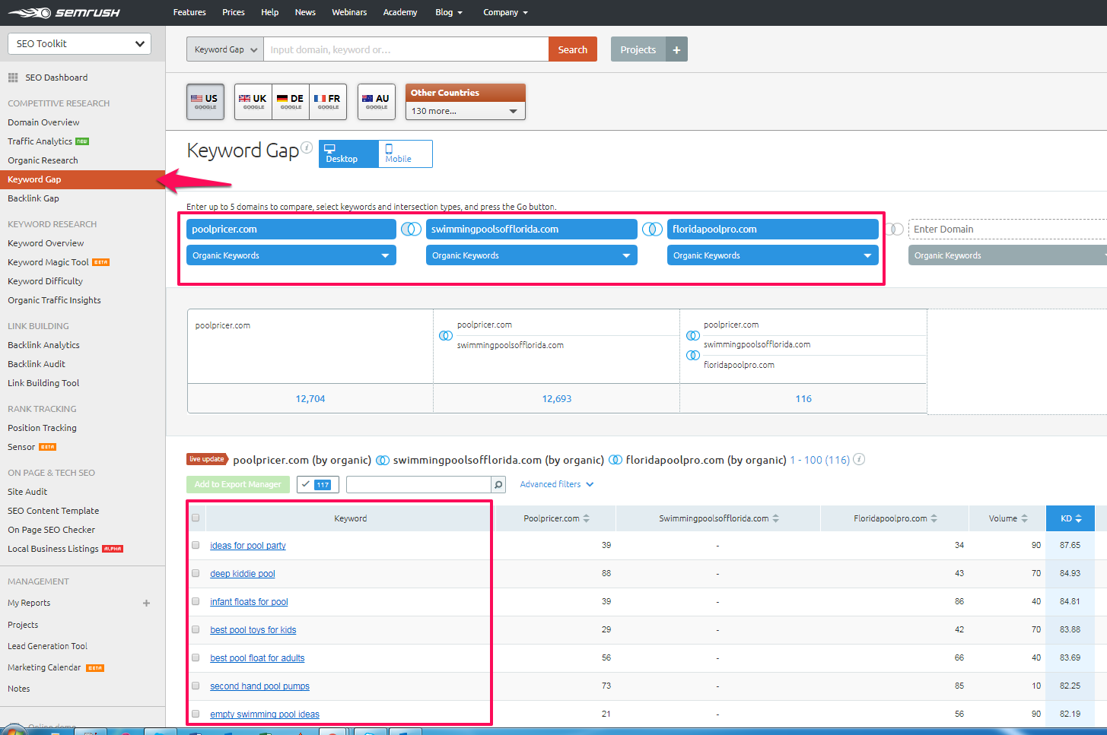Open 'ideas for pool party' keyword link
The width and height of the screenshot is (1107, 735).
[248, 546]
